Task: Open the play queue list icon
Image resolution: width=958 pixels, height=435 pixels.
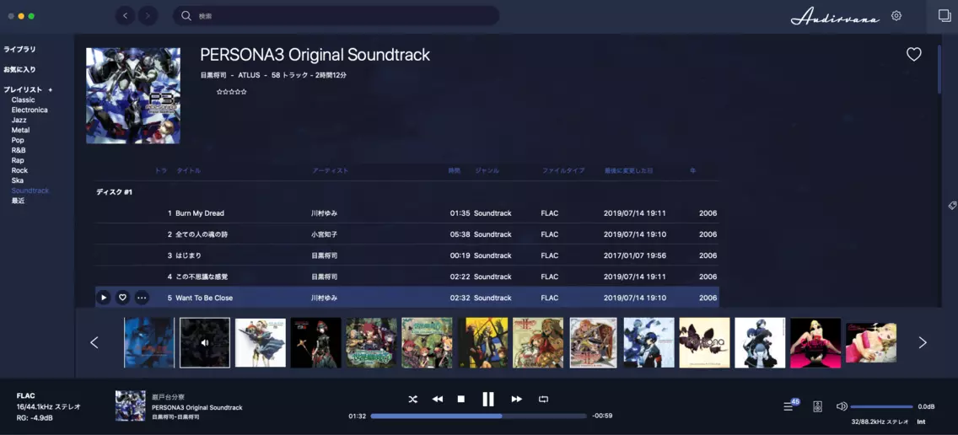Action: click(788, 406)
